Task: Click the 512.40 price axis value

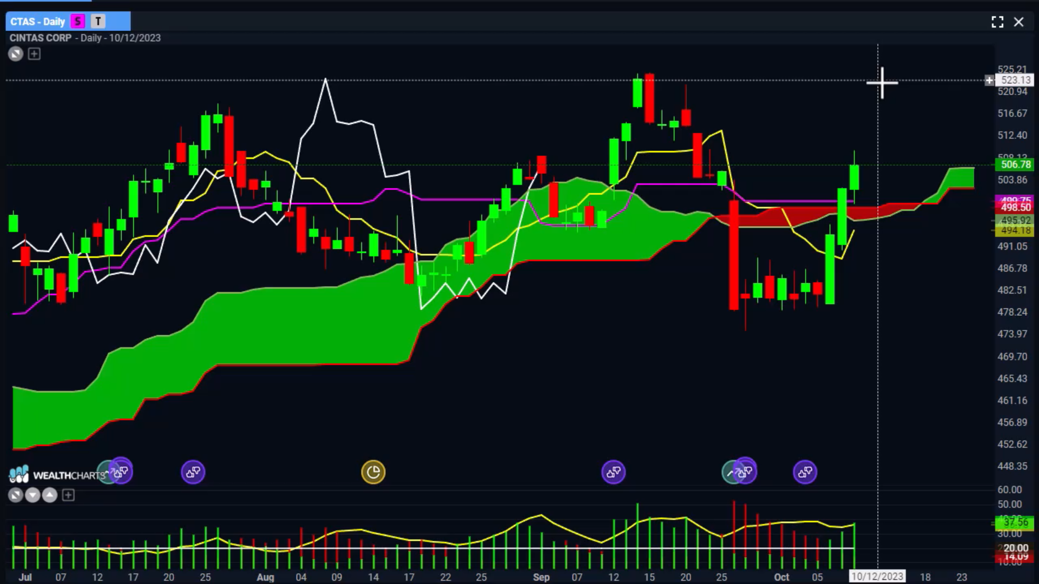Action: [1012, 135]
